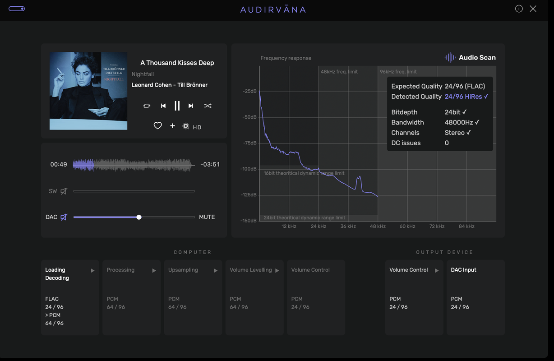Click the HD quality label
Viewport: 554px width, 361px height.
pyautogui.click(x=197, y=127)
